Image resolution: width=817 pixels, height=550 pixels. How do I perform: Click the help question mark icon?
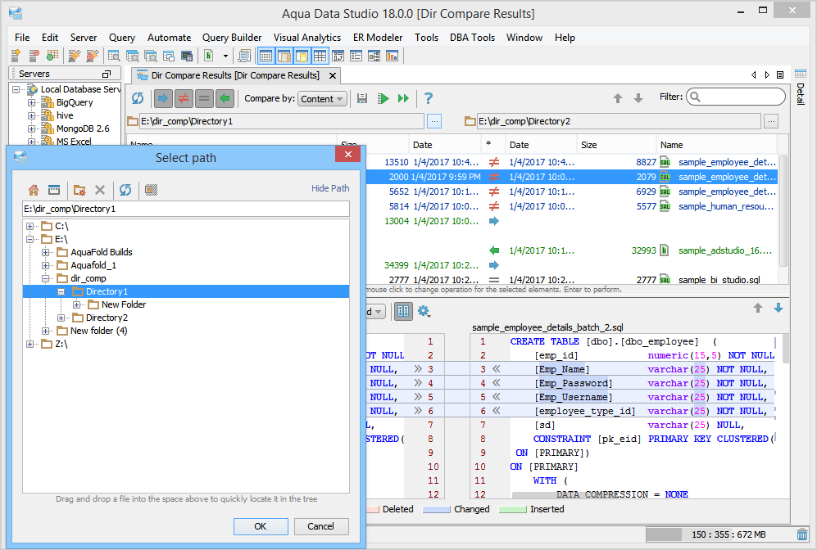coord(428,98)
